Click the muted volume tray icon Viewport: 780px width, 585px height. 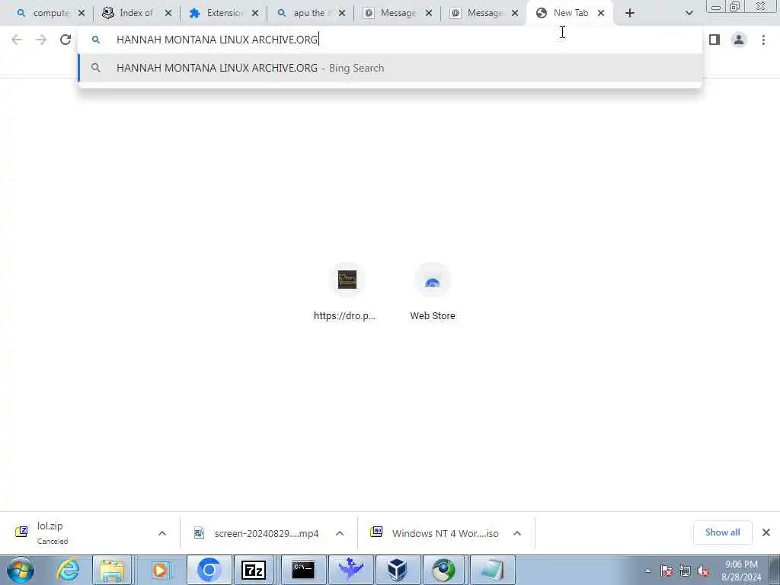coord(703,571)
